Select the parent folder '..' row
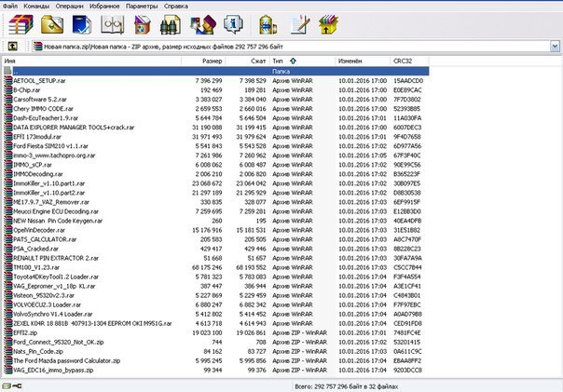The image size is (563, 392). (216, 71)
